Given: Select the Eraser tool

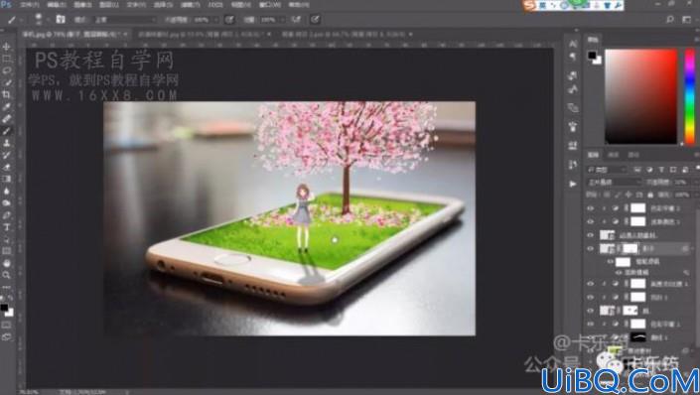Looking at the screenshot, I should click(x=6, y=167).
